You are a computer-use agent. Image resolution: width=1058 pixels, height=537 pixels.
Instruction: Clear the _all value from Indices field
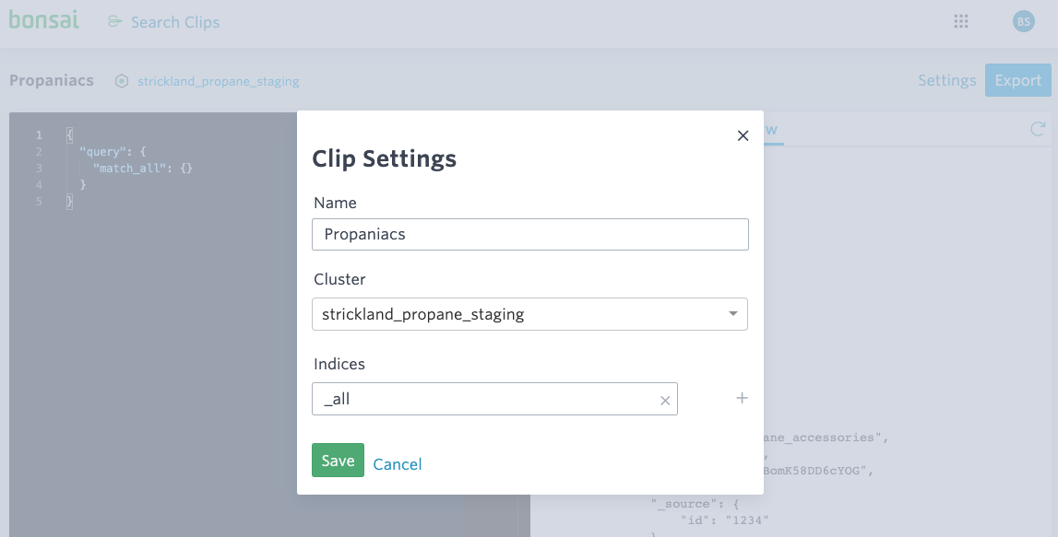click(665, 400)
